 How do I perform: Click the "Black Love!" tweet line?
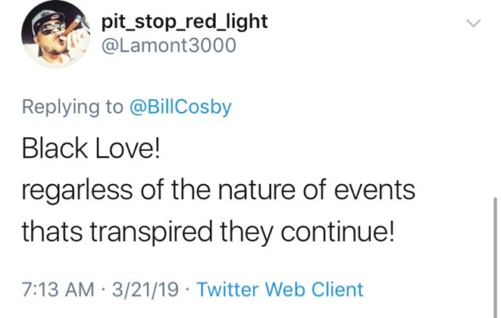(x=90, y=149)
